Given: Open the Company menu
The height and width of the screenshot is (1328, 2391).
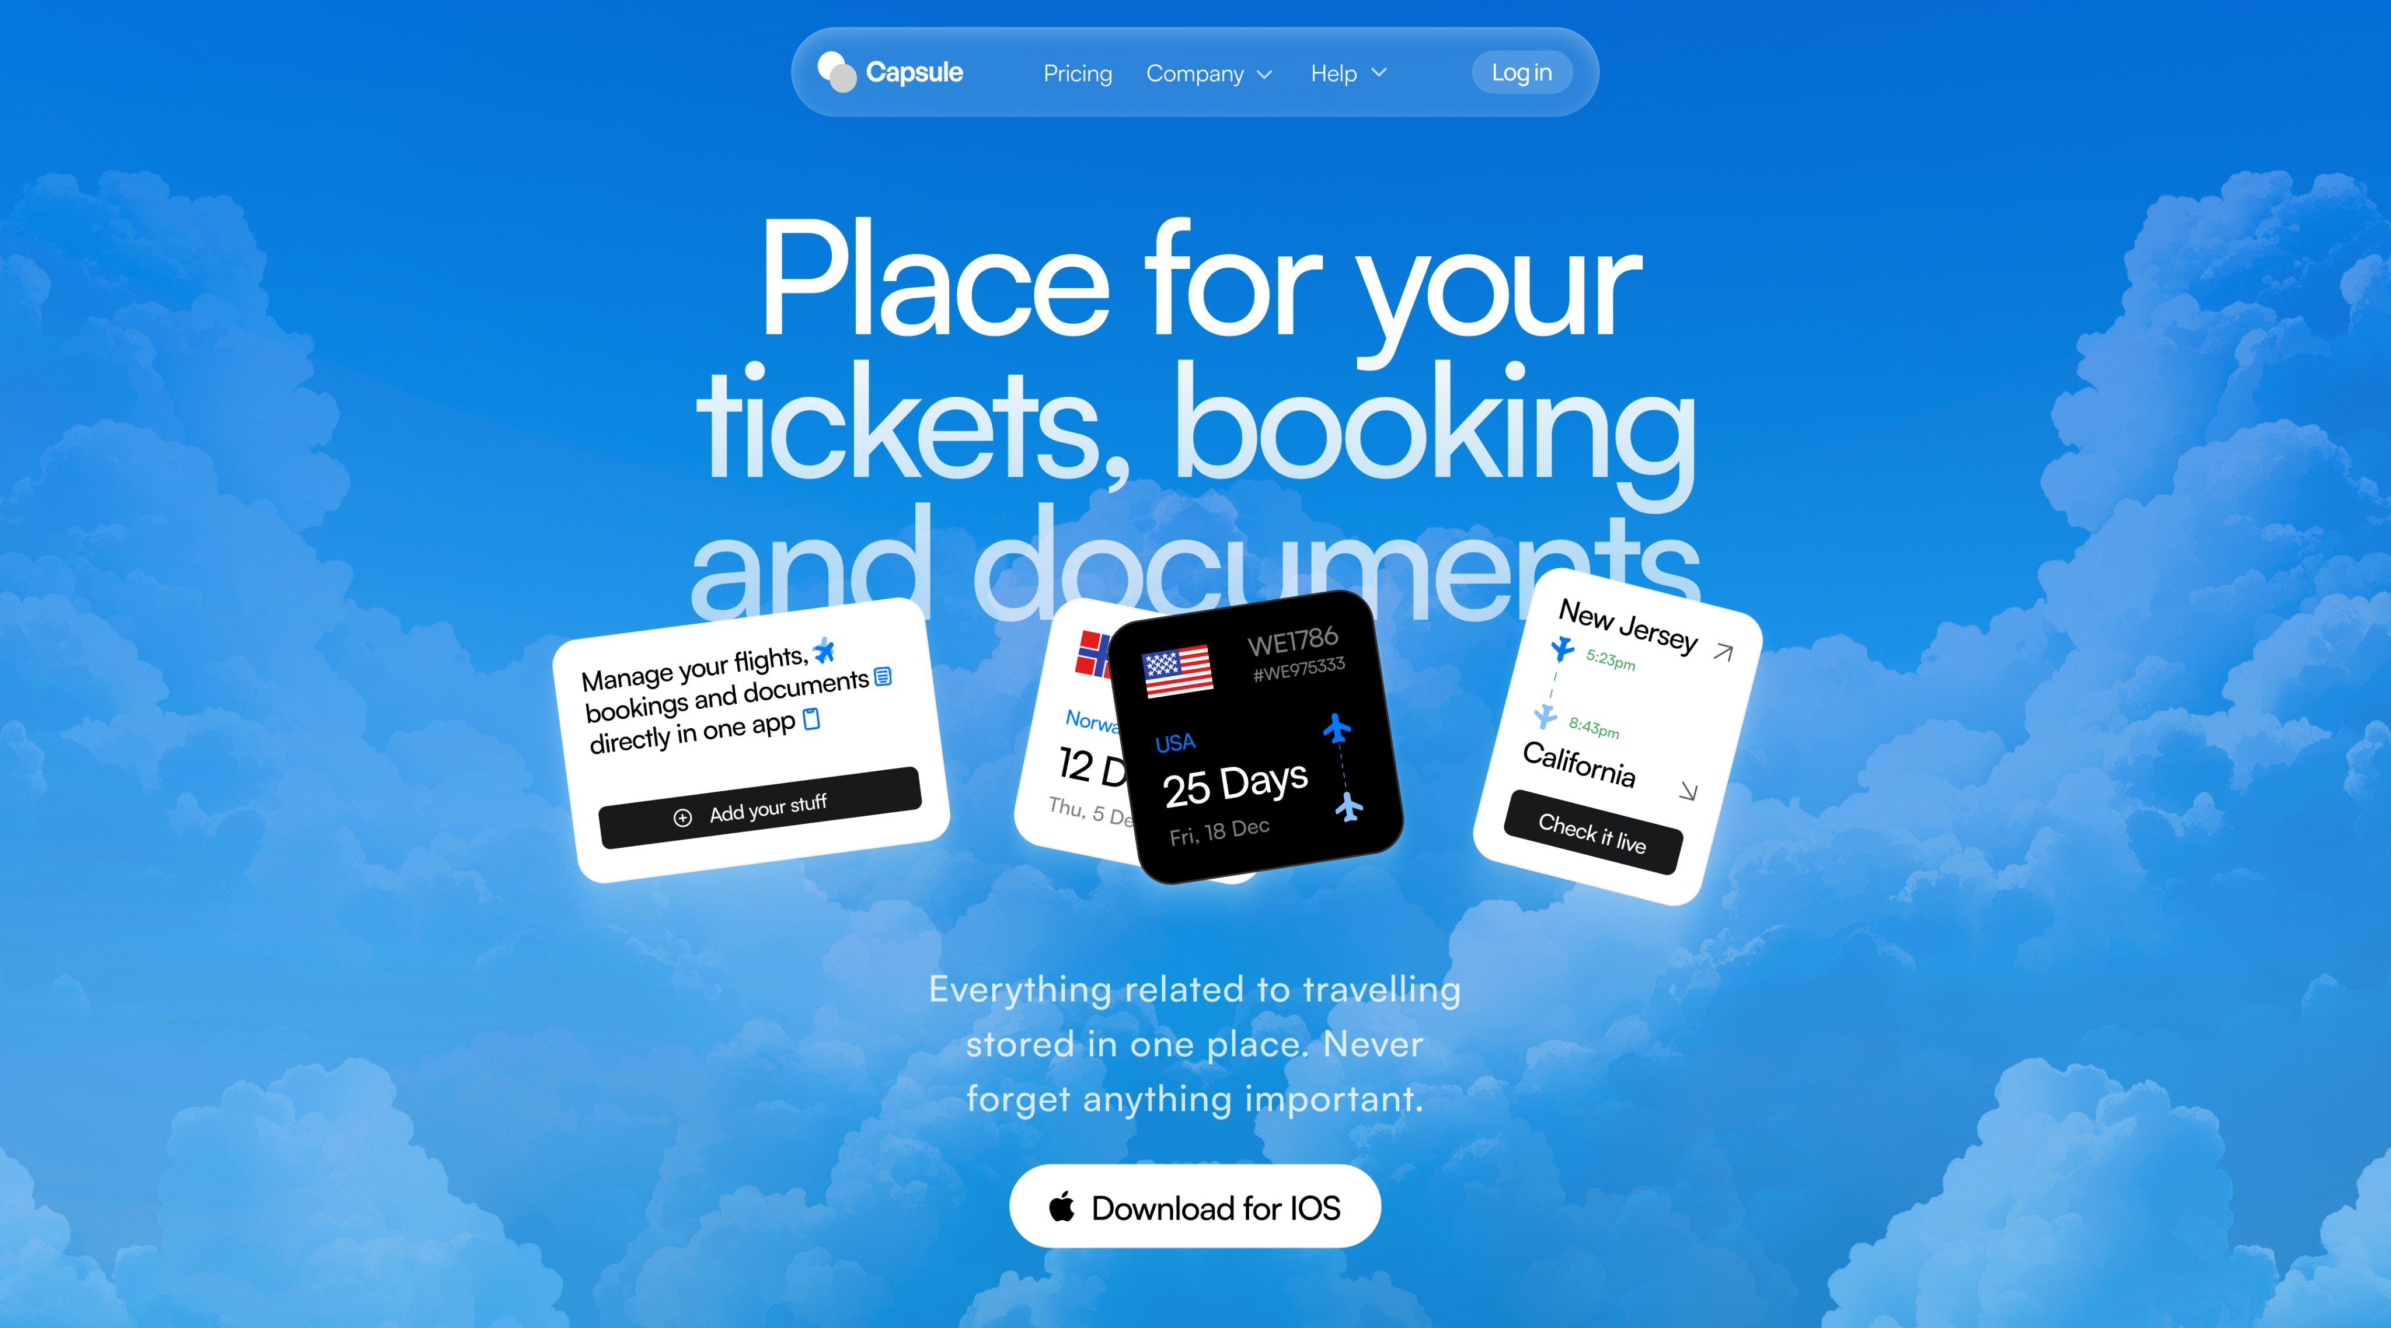Looking at the screenshot, I should 1194,74.
